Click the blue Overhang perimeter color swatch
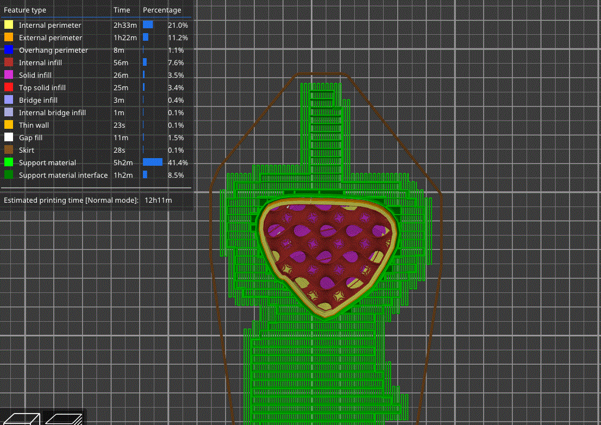This screenshot has height=425, width=601. coord(9,50)
